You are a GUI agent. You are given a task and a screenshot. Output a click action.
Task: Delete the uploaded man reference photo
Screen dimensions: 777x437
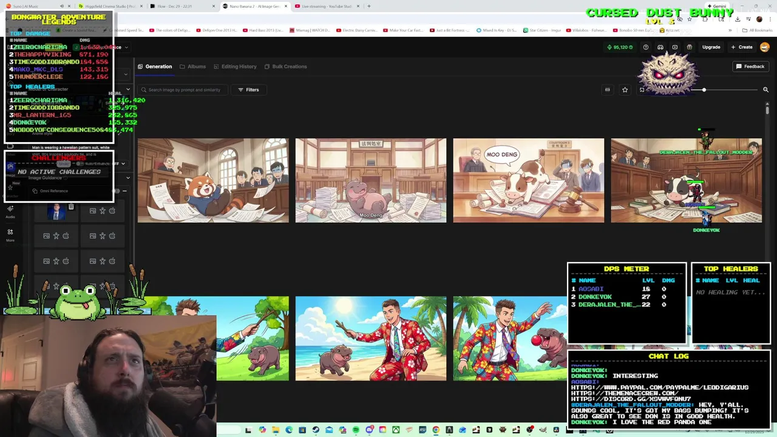click(x=71, y=208)
